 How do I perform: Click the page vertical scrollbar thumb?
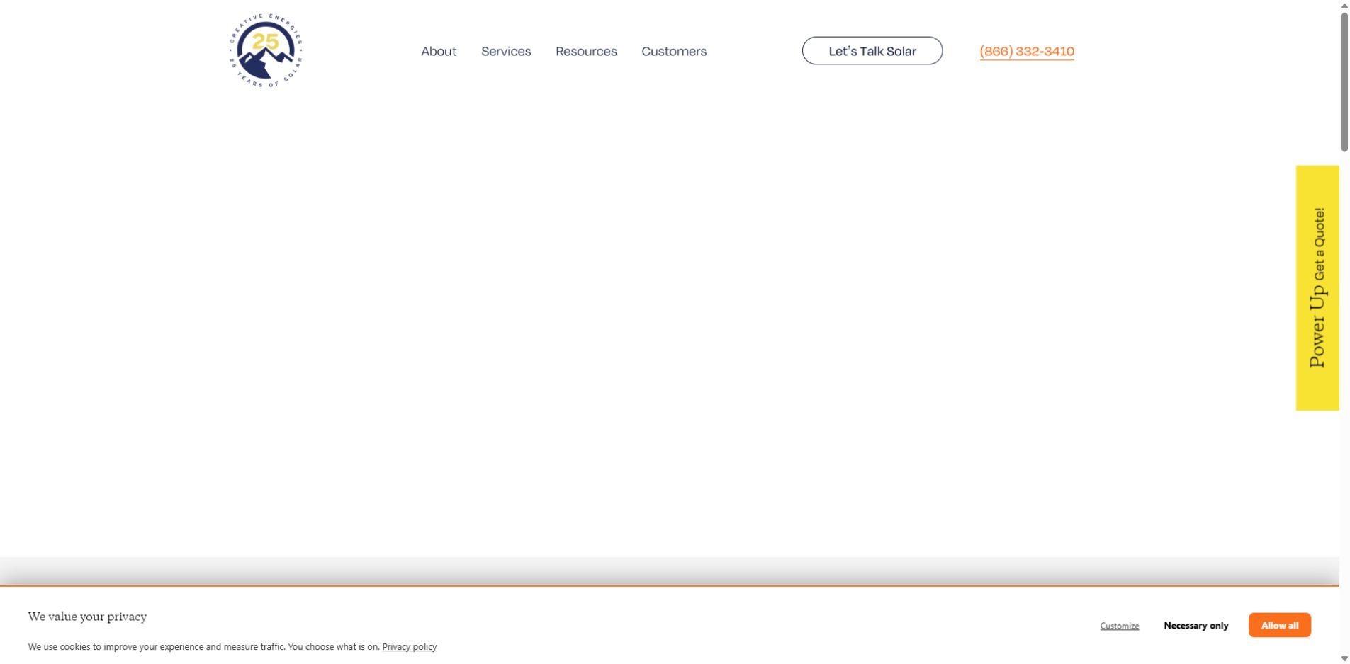1344,81
